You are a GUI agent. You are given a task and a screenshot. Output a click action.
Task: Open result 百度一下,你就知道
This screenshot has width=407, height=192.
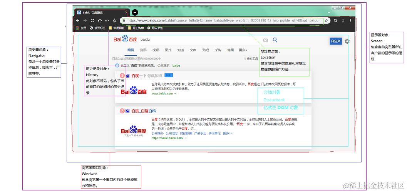coord(147,76)
